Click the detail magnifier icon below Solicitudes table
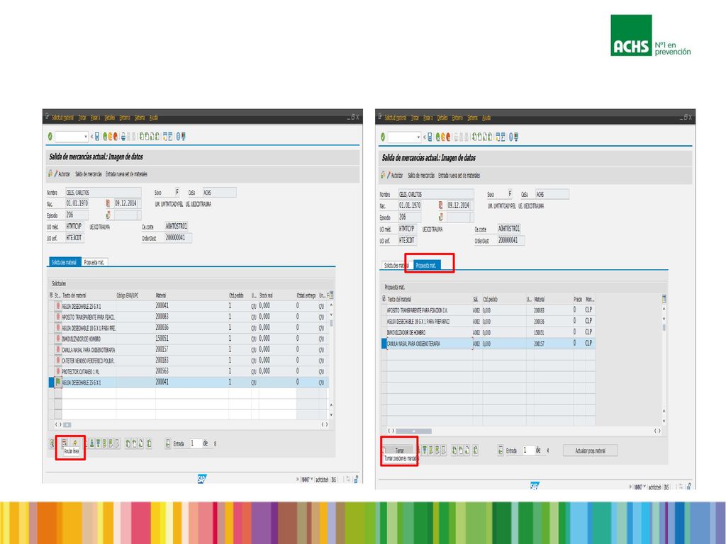This screenshot has height=544, width=726. (52, 443)
